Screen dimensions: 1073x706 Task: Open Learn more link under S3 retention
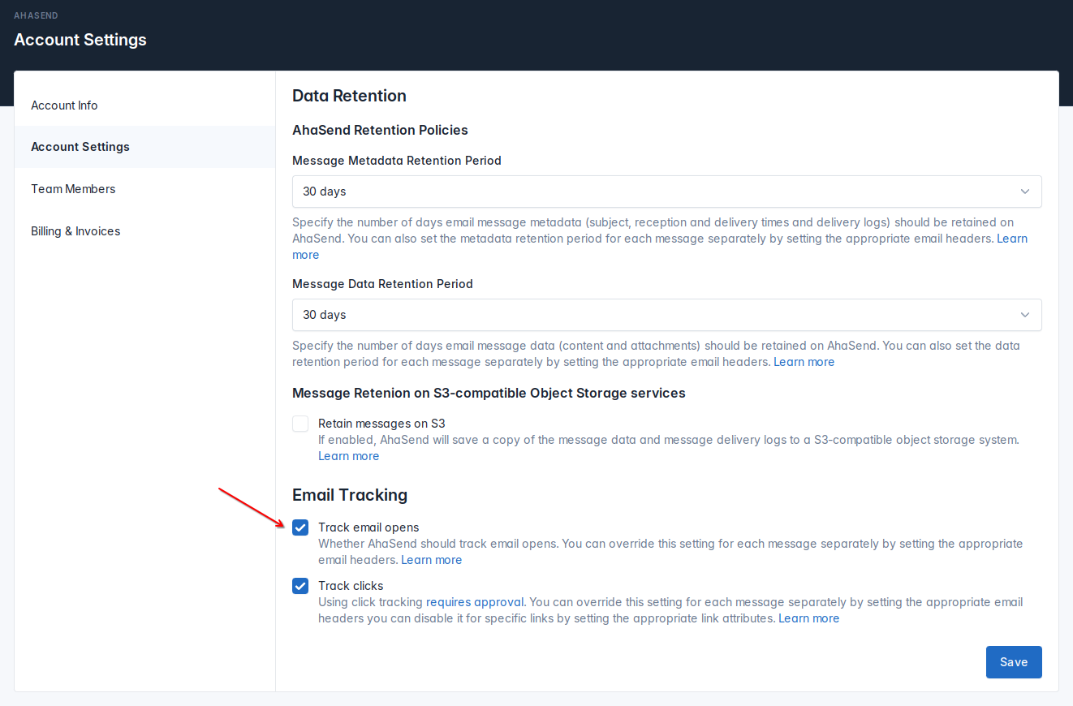click(x=348, y=456)
